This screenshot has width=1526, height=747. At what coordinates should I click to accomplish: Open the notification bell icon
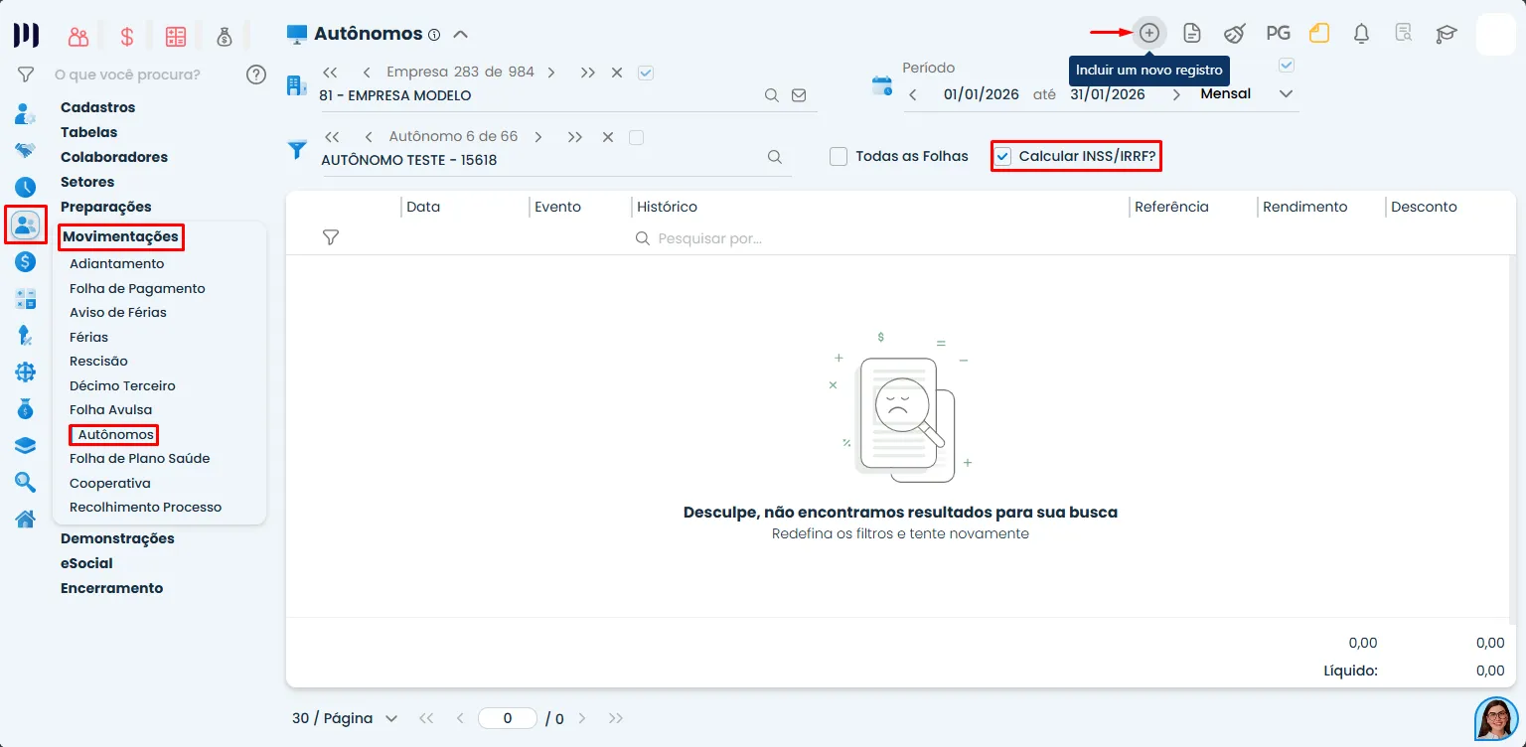click(x=1361, y=33)
